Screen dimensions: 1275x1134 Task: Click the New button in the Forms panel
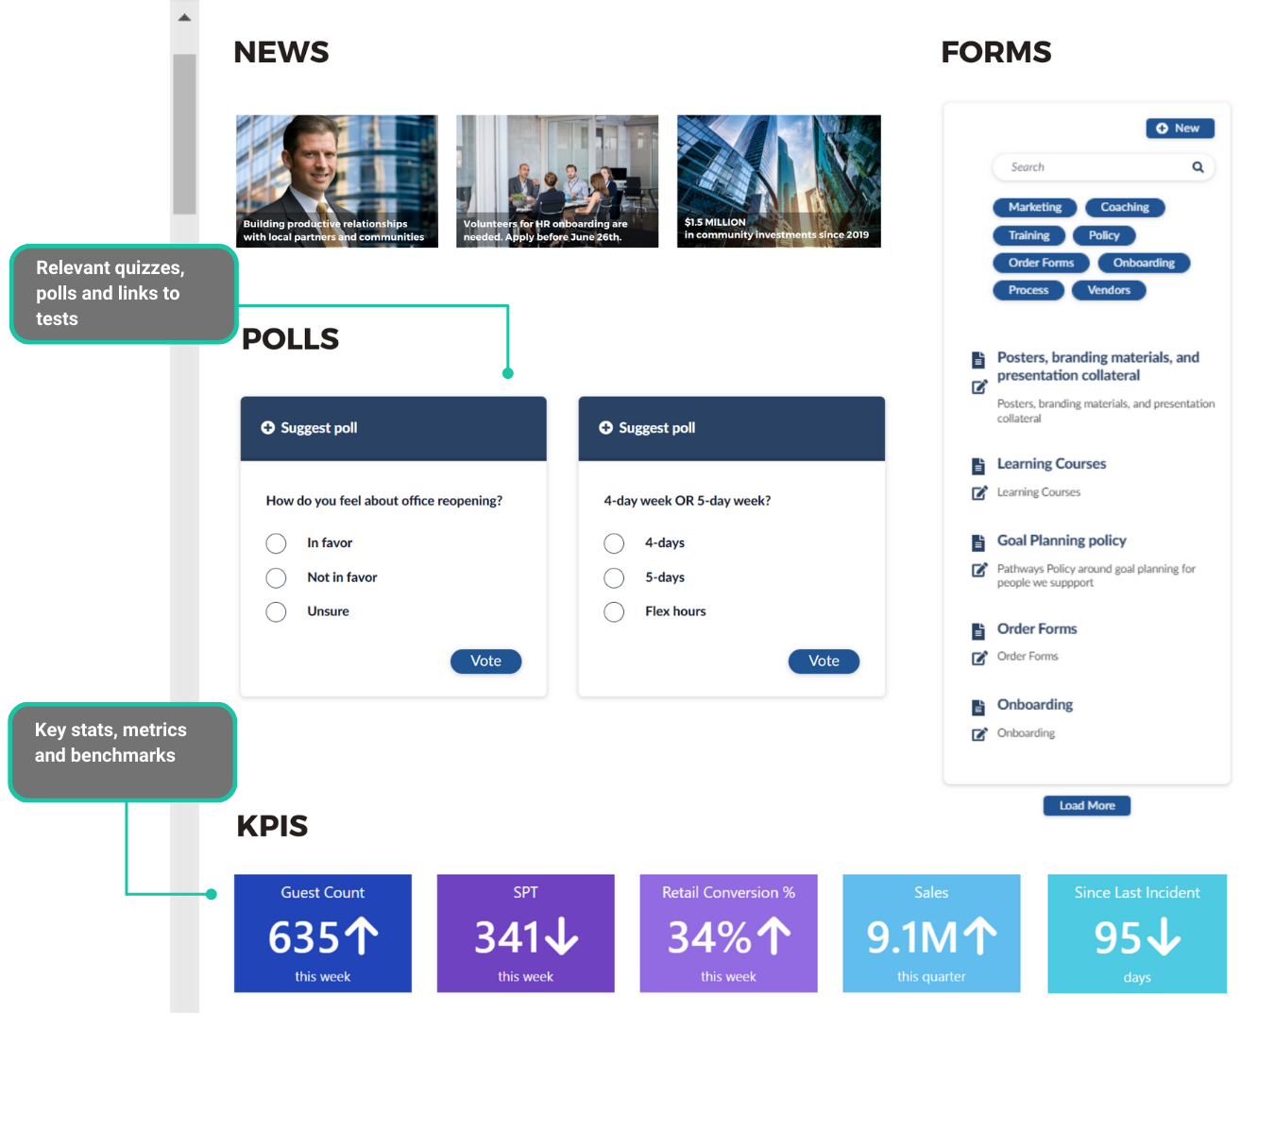click(1180, 128)
